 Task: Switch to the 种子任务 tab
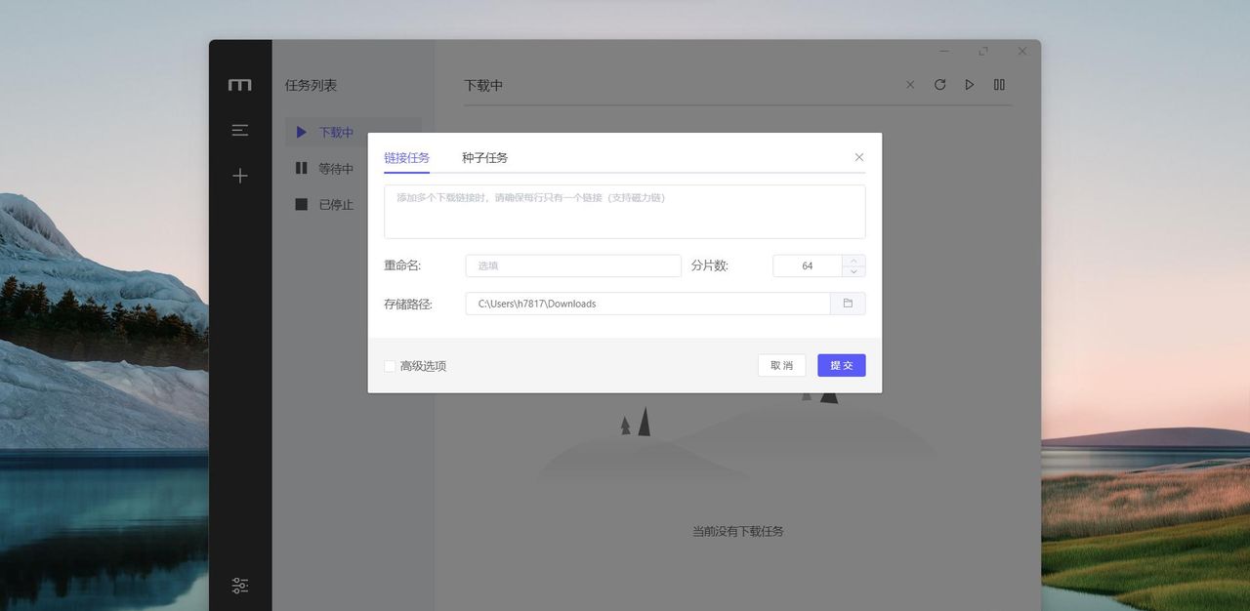pyautogui.click(x=483, y=156)
